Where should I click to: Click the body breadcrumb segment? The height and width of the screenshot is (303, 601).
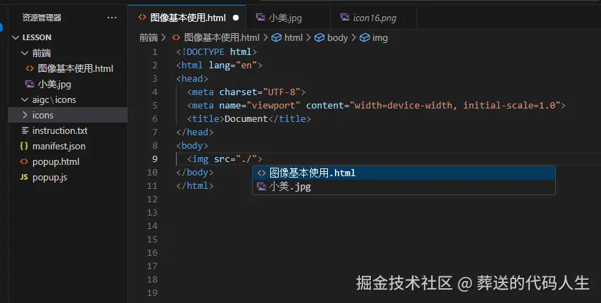tap(337, 37)
